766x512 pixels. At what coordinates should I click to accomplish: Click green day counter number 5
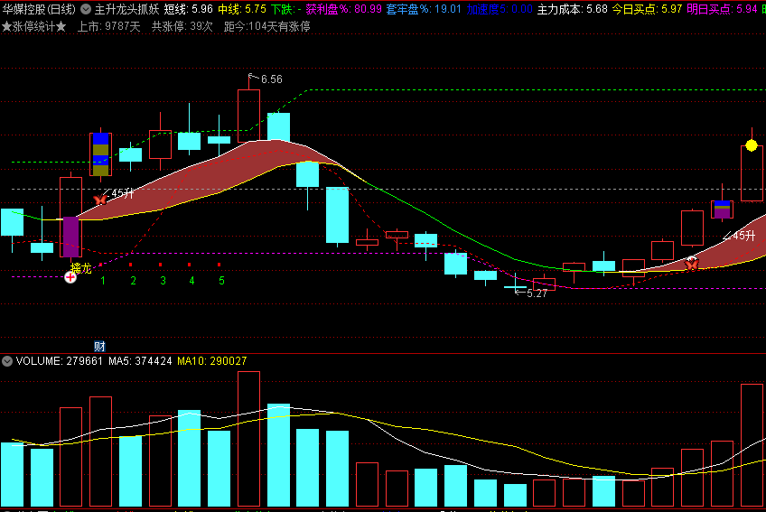pyautogui.click(x=222, y=281)
